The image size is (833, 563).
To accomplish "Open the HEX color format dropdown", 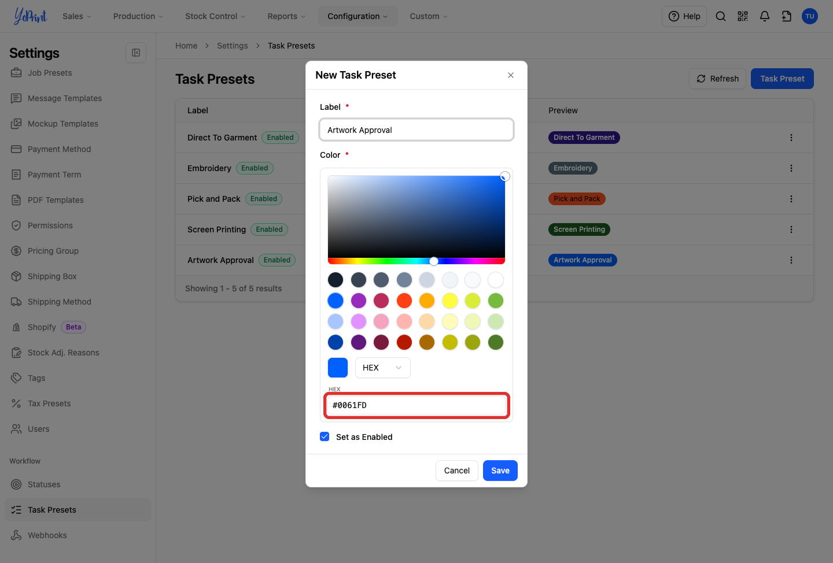I will [382, 368].
